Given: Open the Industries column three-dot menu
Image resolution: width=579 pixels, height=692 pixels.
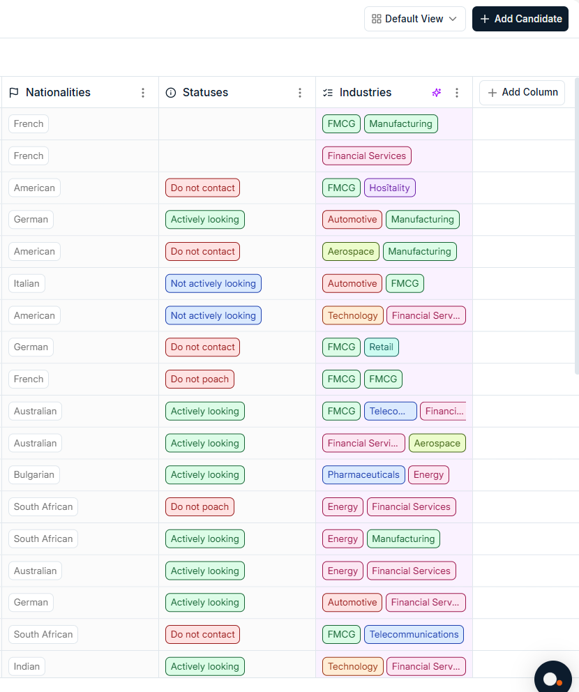Looking at the screenshot, I should (x=457, y=92).
